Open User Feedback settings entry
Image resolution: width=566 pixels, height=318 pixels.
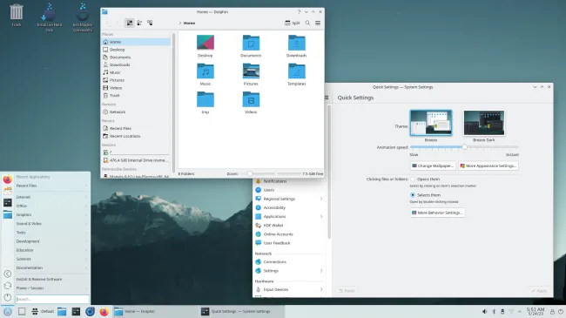(x=289, y=243)
